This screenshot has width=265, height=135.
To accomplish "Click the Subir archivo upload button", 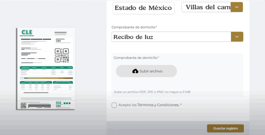I will [x=146, y=71].
